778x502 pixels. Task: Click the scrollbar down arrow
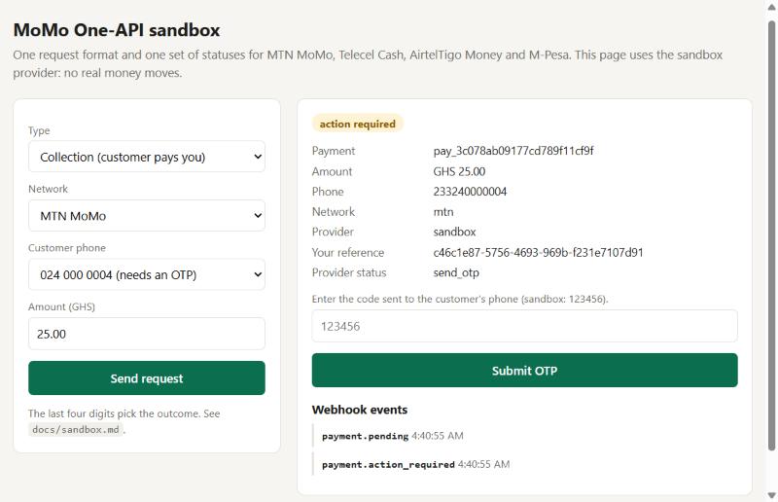(771, 495)
